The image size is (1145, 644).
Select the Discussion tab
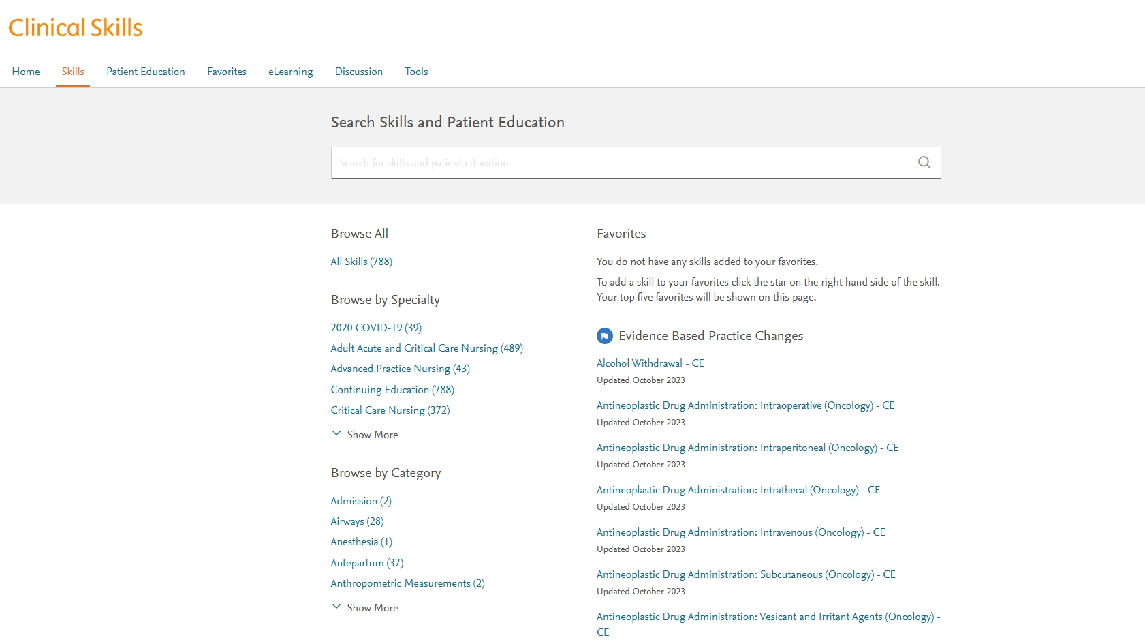[x=359, y=72]
